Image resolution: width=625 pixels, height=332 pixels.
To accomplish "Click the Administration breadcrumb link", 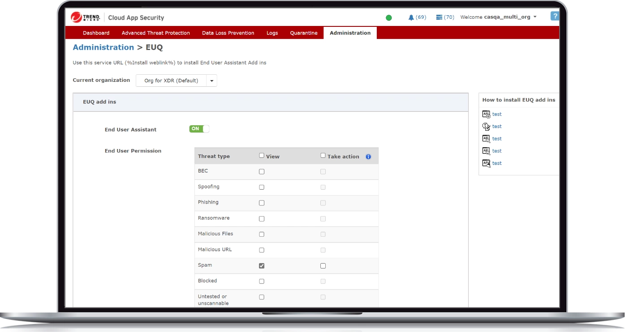I will pos(103,47).
